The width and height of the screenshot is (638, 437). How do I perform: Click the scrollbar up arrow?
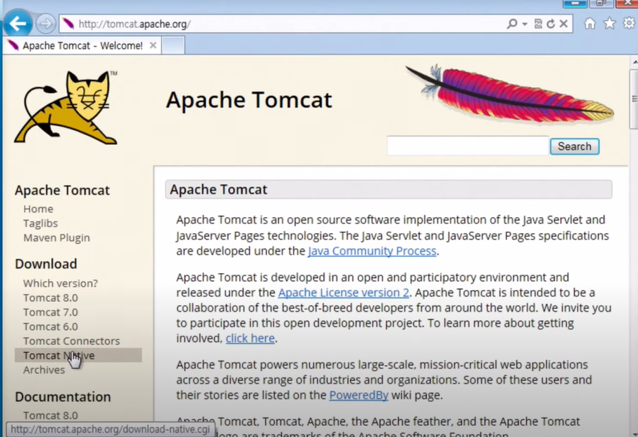tap(635, 62)
